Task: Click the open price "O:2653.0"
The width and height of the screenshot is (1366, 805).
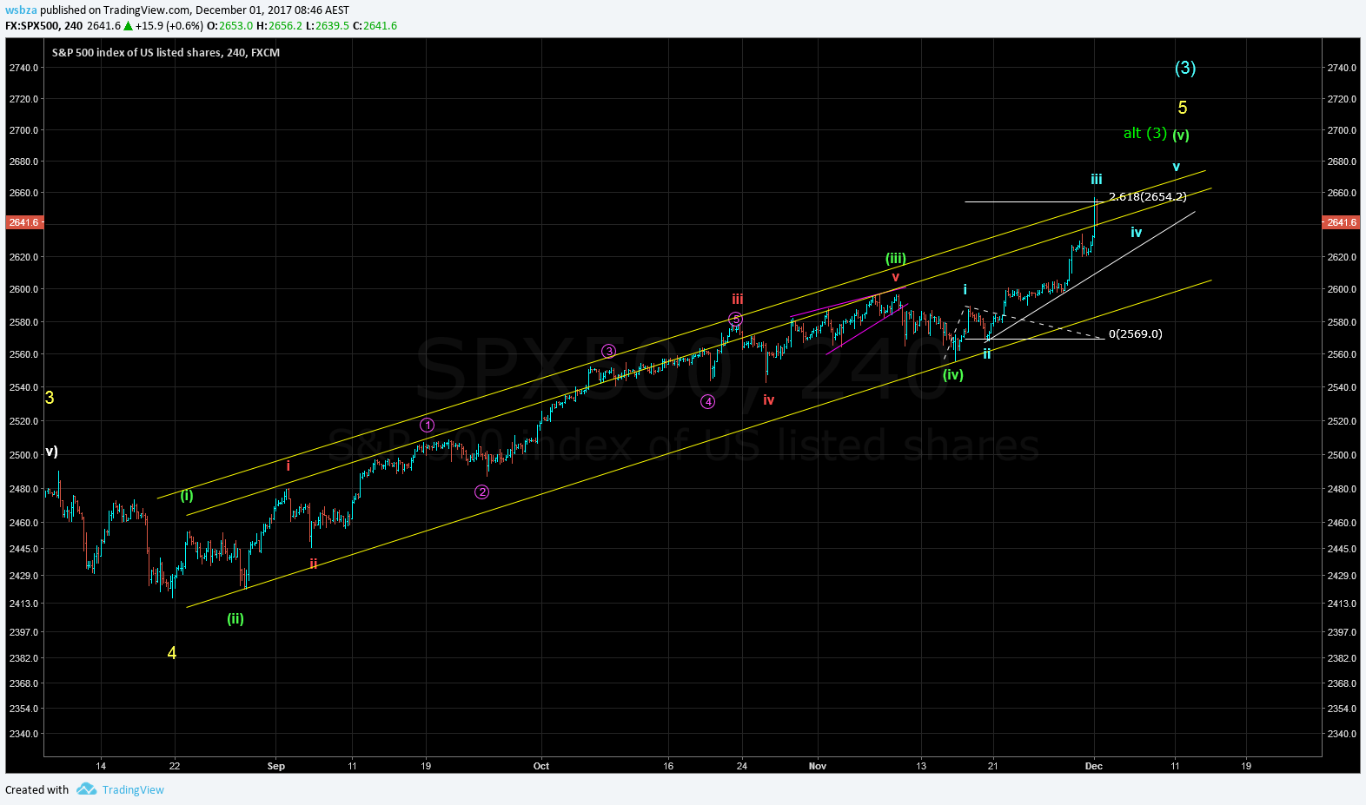Action: [x=230, y=26]
